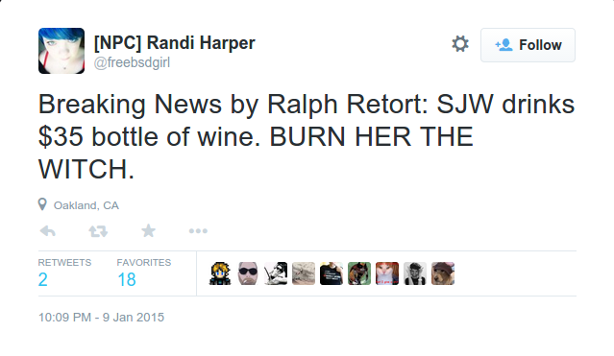Open the pixel-art character avatar

click(x=220, y=273)
